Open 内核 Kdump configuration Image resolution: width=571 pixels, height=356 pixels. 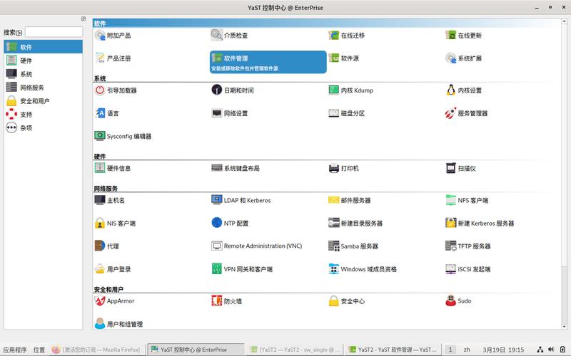tap(350, 90)
